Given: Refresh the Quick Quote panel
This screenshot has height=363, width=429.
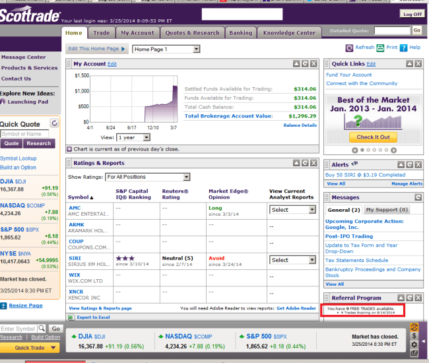Looking at the screenshot, I should tap(55, 123).
